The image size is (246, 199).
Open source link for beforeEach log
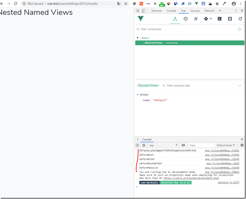click(x=222, y=155)
